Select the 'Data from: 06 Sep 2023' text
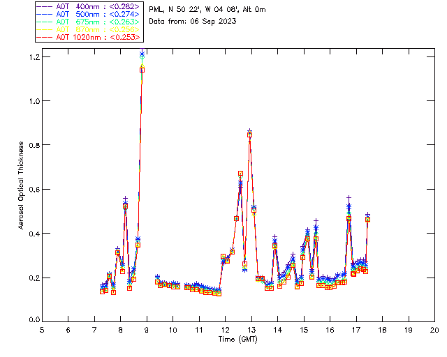The image size is (447, 357). click(x=193, y=22)
